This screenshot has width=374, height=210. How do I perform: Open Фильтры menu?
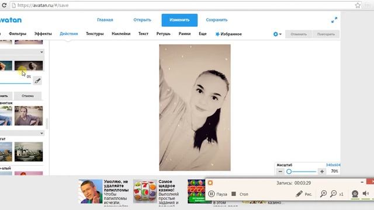tap(18, 34)
